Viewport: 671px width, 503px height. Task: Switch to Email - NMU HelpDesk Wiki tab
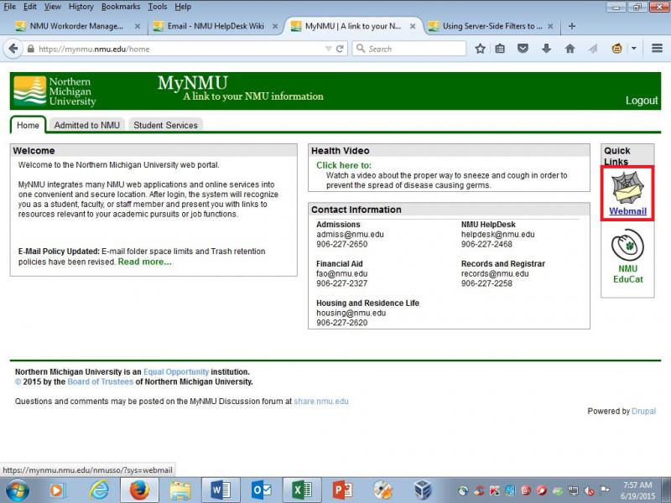coord(216,26)
